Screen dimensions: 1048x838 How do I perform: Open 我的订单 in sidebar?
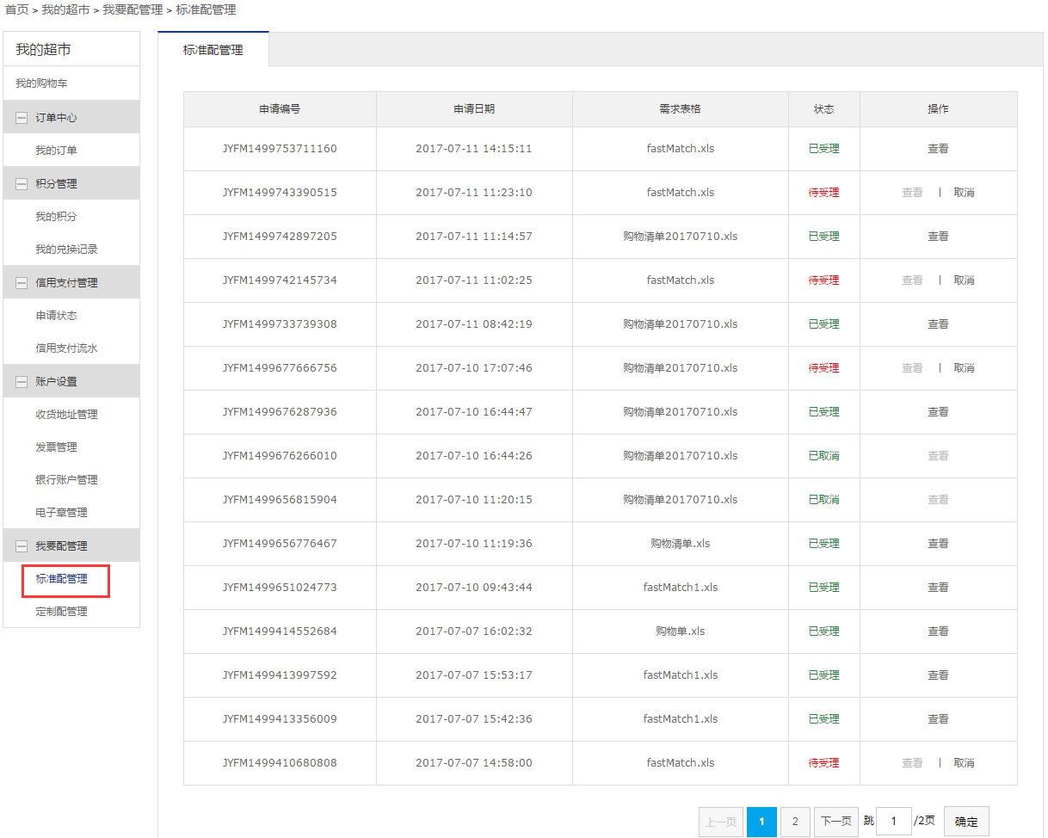tap(56, 151)
